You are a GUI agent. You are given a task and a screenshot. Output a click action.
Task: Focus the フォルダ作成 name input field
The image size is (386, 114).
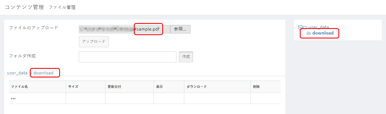[x=128, y=57]
